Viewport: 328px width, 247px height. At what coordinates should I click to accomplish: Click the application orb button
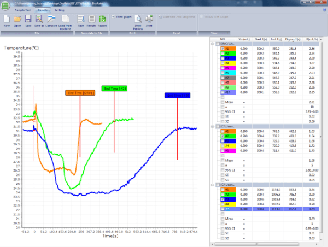(x=5, y=5)
